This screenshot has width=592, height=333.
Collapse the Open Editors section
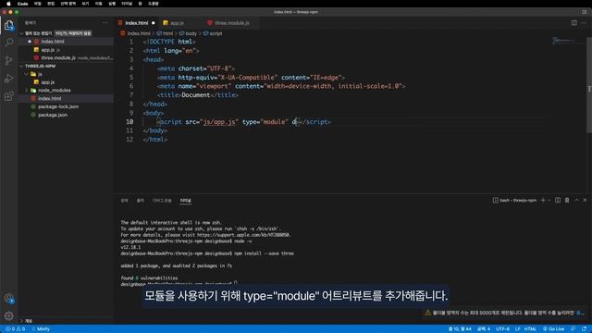point(21,33)
